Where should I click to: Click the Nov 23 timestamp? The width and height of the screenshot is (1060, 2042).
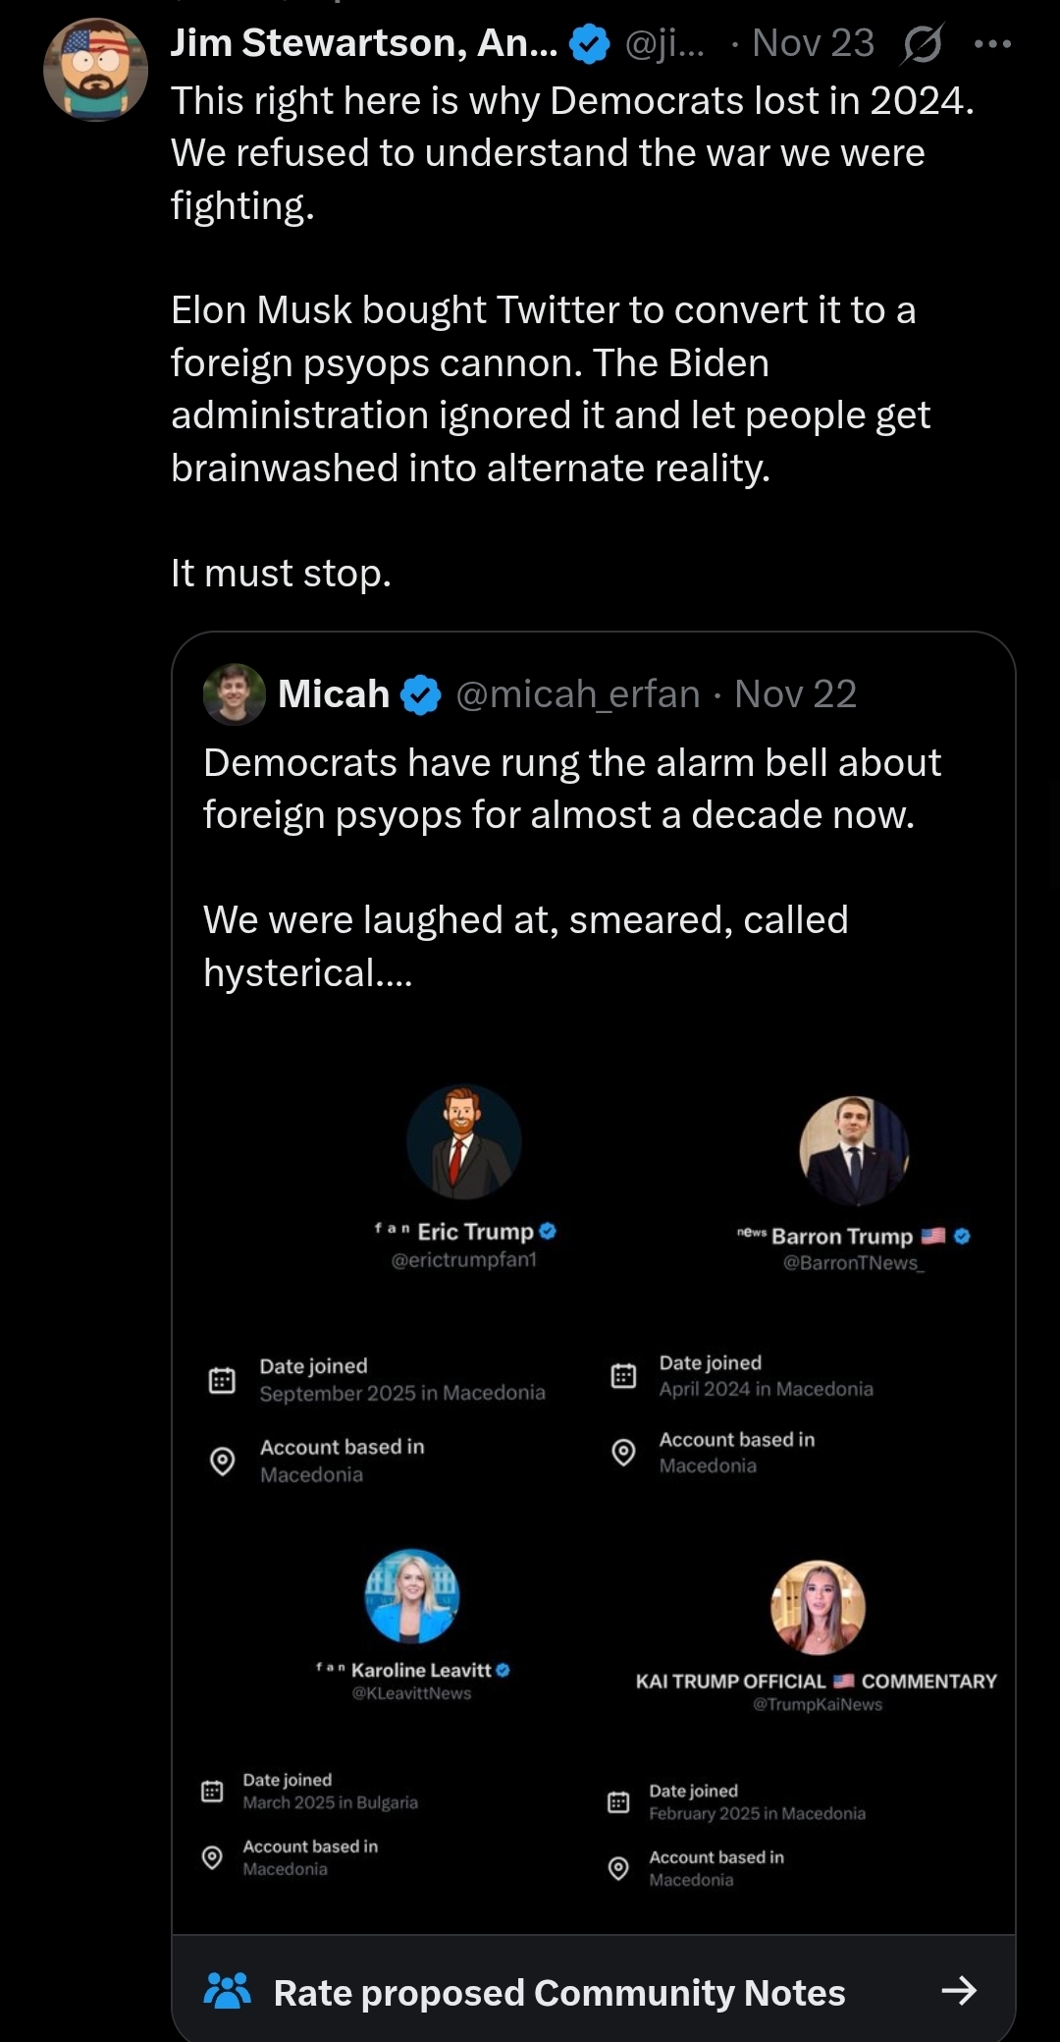tap(813, 43)
